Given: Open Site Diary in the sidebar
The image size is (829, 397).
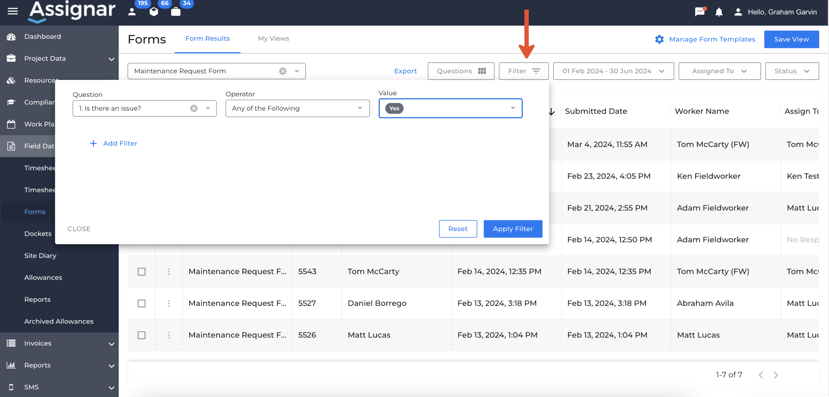Looking at the screenshot, I should 40,256.
